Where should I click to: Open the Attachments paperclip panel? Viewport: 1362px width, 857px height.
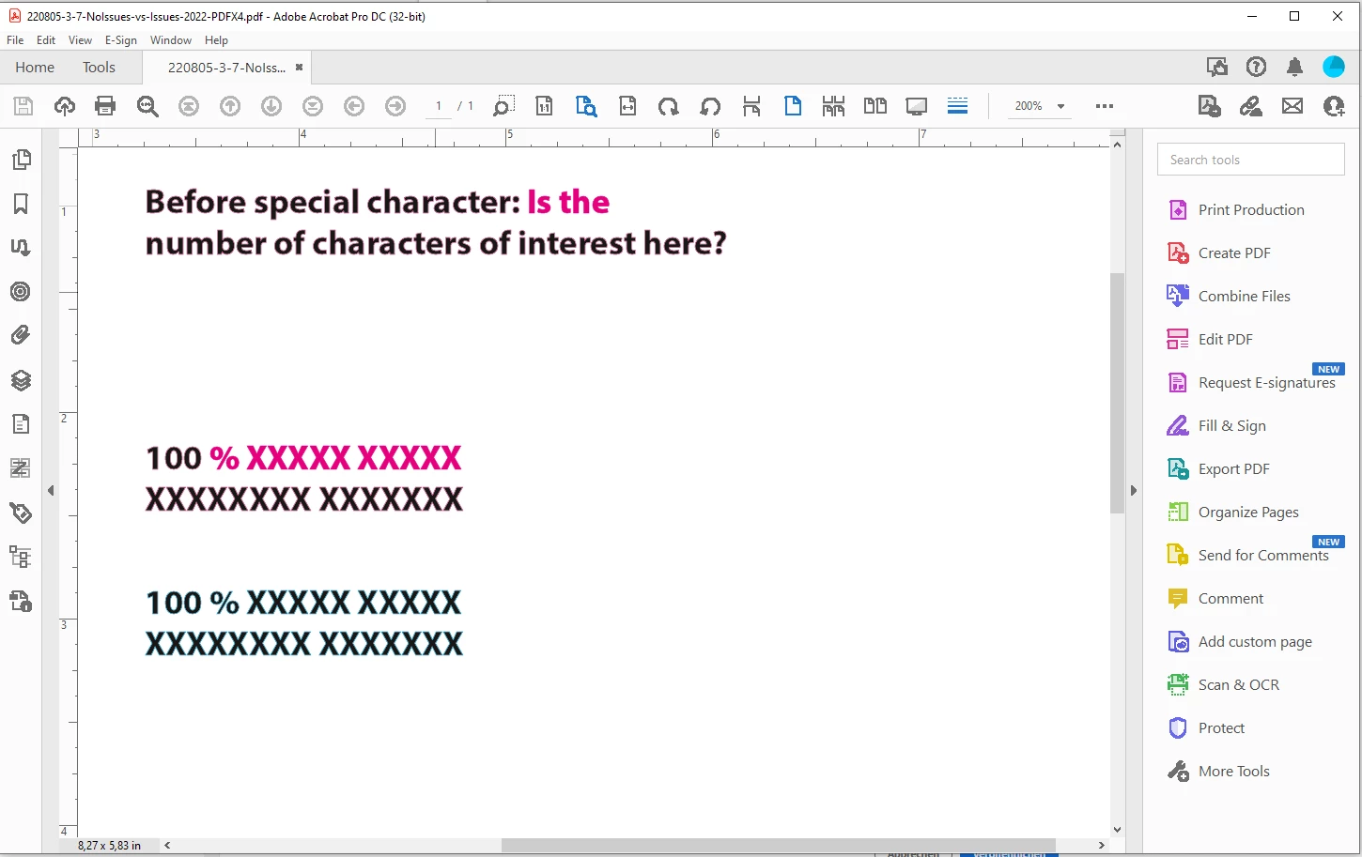21,335
